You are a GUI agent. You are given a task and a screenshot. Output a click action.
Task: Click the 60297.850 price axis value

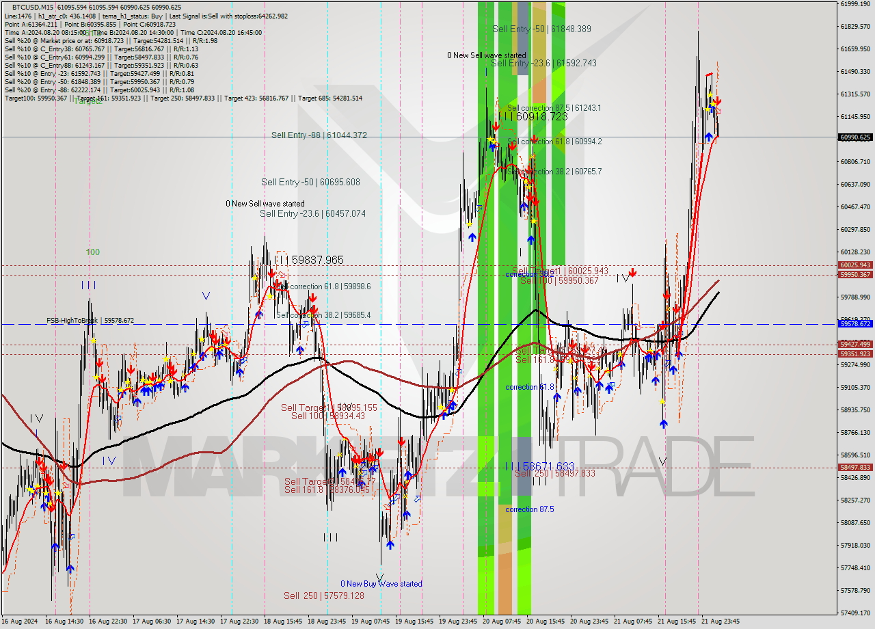[854, 229]
